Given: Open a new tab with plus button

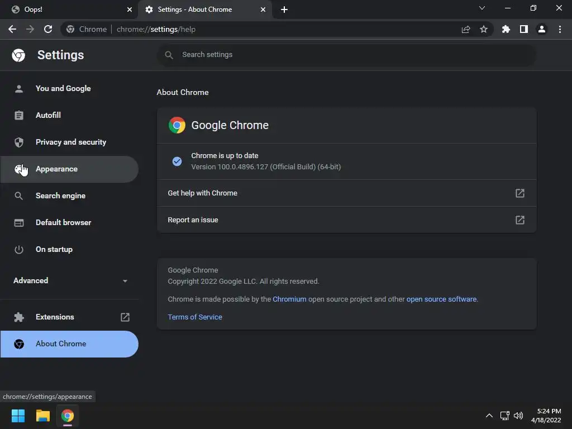Looking at the screenshot, I should click(284, 9).
